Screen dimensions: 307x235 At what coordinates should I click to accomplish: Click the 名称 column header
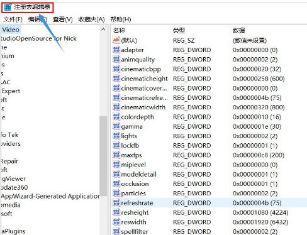pyautogui.click(x=119, y=30)
